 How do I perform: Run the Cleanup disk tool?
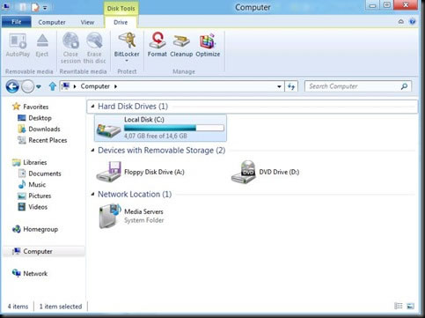tap(181, 45)
